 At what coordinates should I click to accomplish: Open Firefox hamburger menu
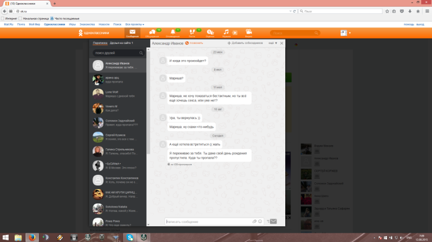(x=427, y=11)
